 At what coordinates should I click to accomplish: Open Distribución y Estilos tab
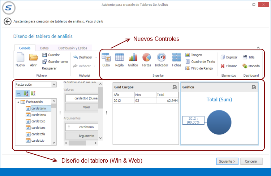[x=72, y=48]
